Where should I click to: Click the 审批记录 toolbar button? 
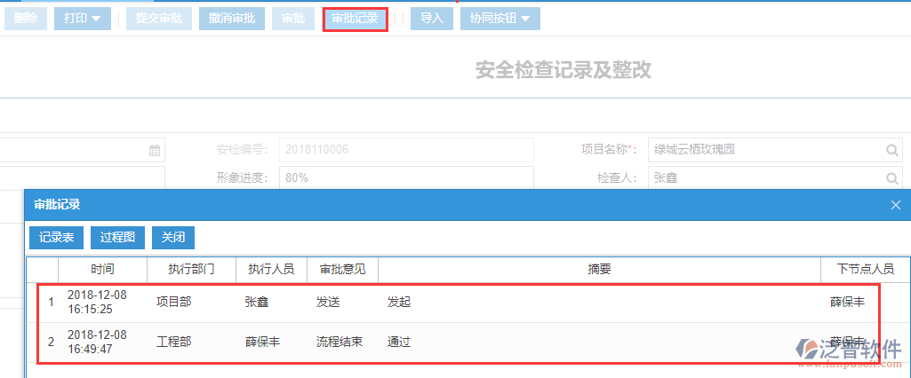coord(355,18)
